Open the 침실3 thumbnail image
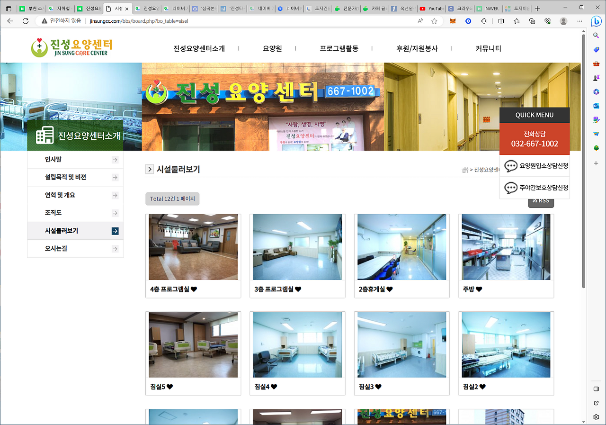The height and width of the screenshot is (425, 606). tap(402, 344)
